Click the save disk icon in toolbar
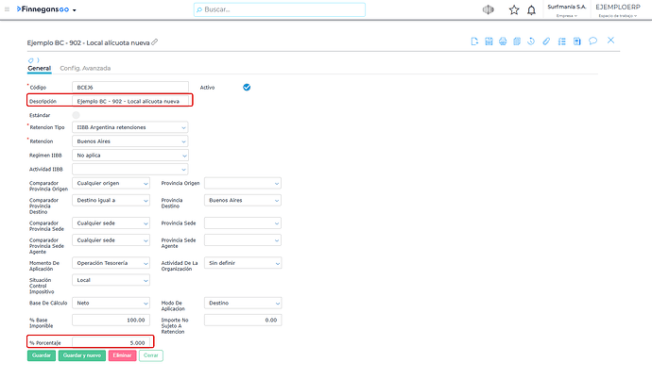Viewport: 652px width, 379px height. tap(489, 41)
